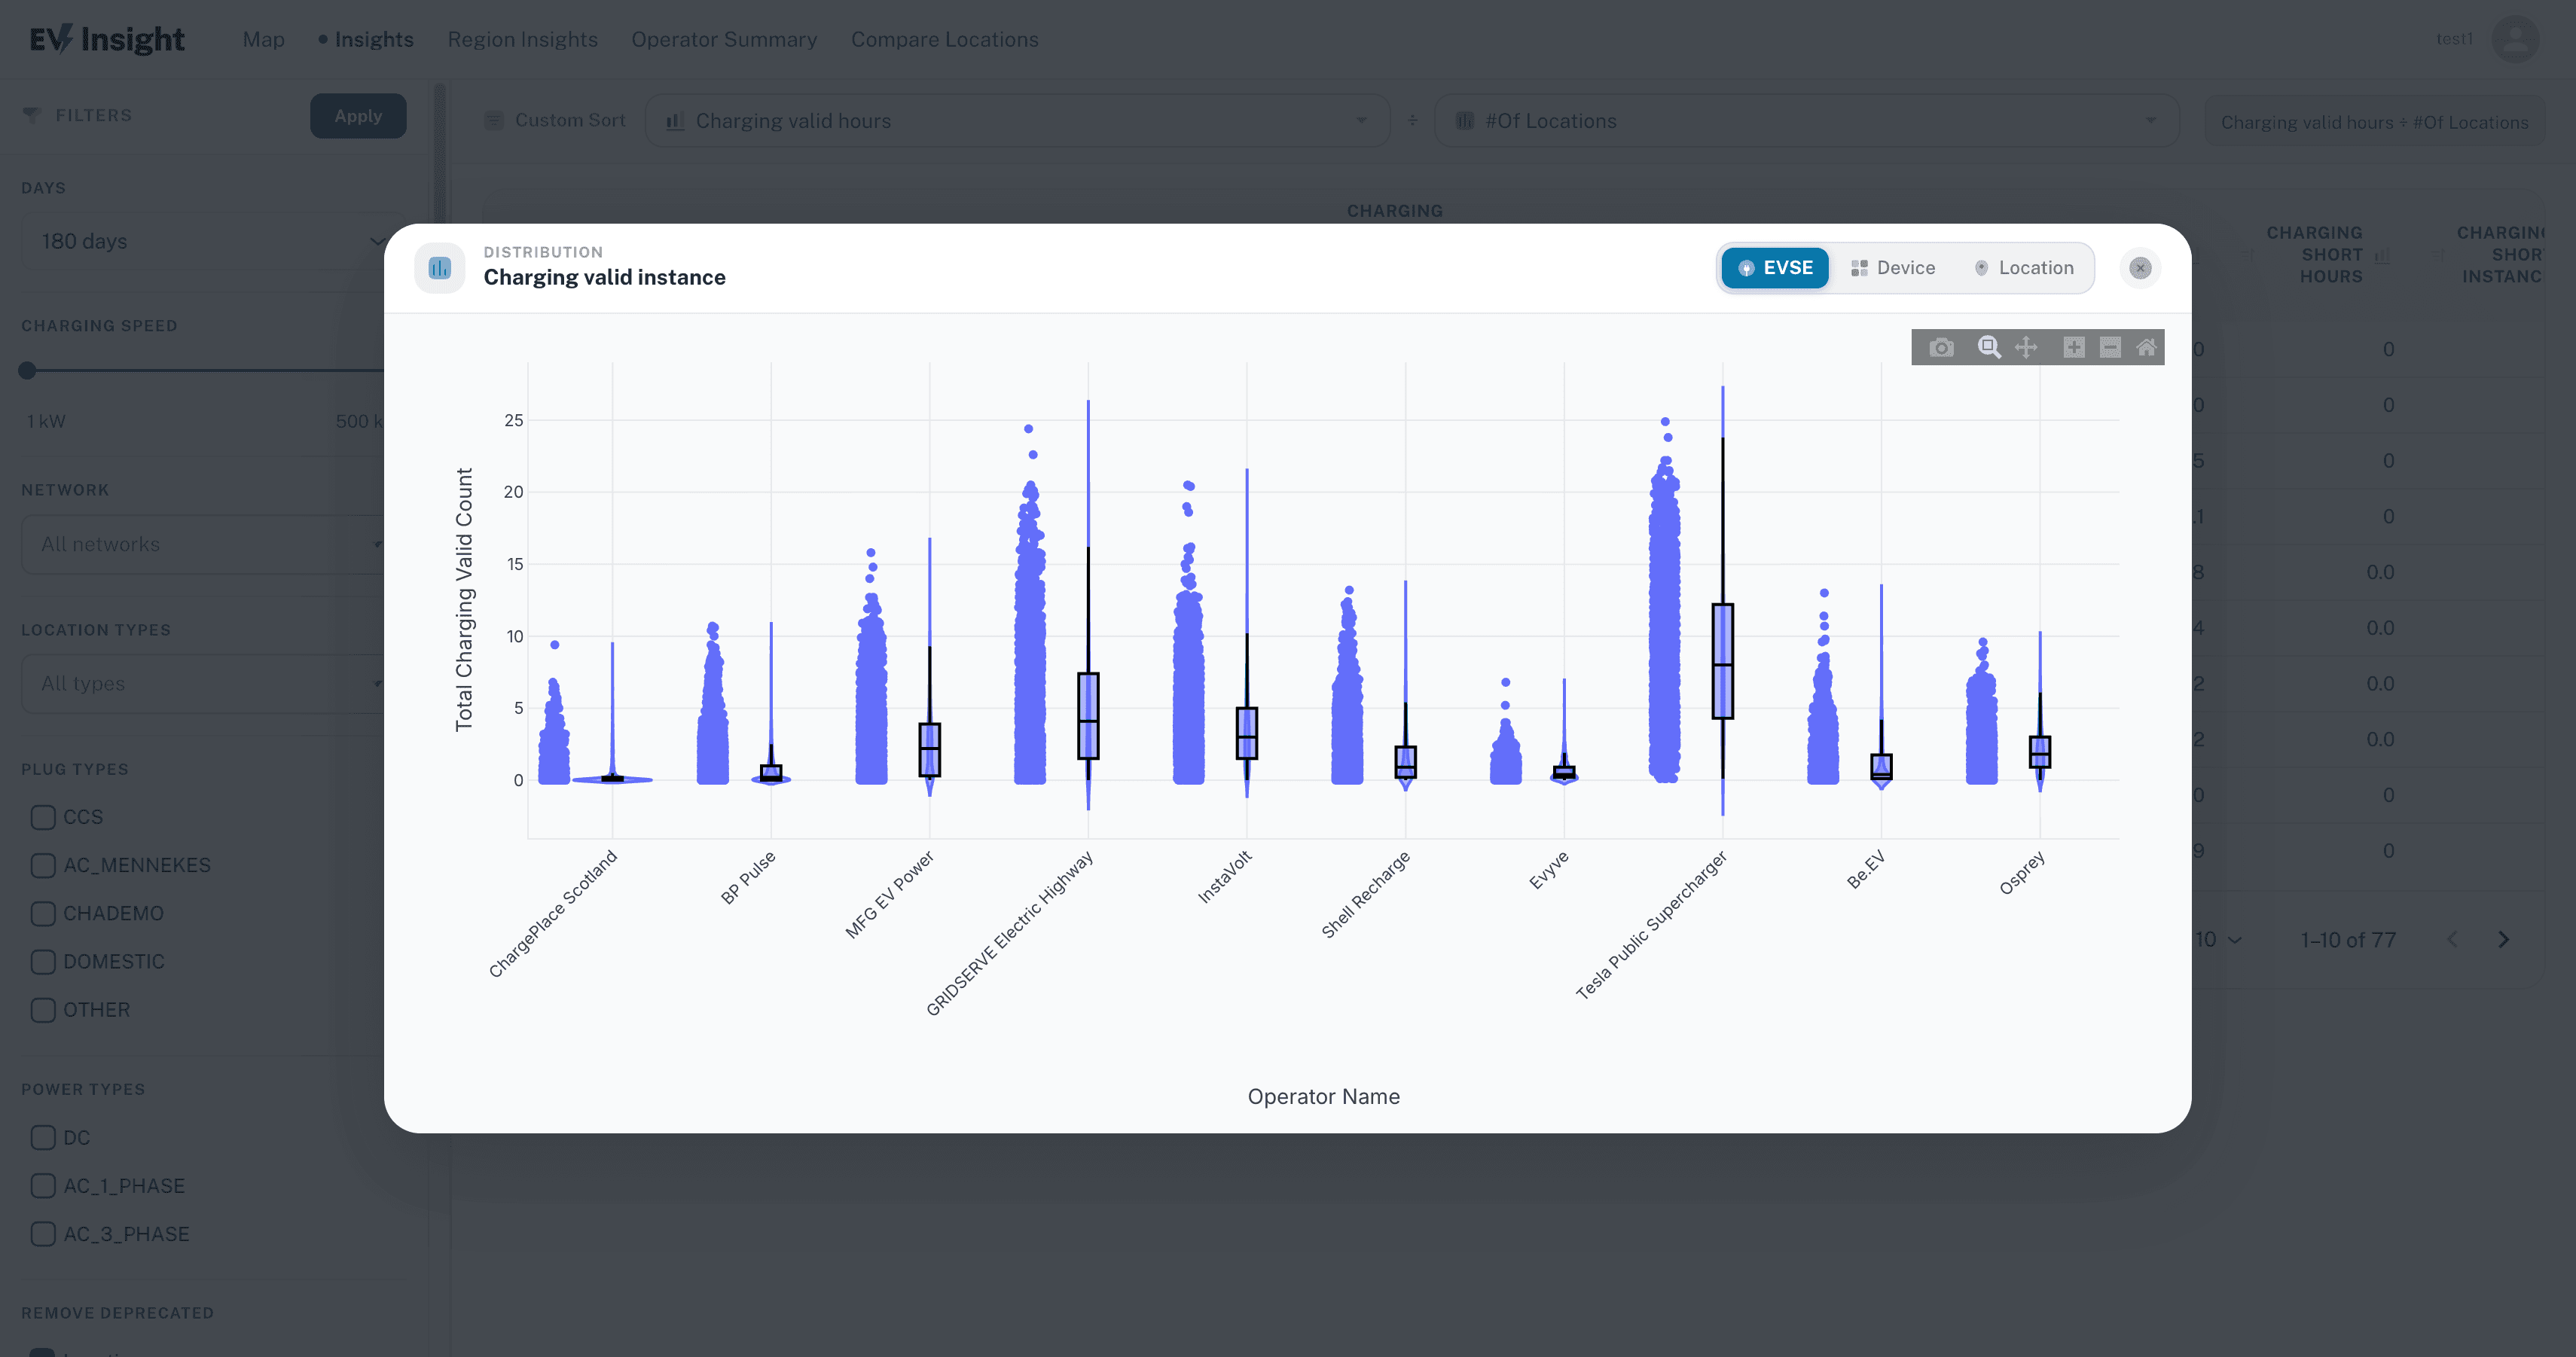This screenshot has width=2576, height=1357.
Task: Click the division operator icon between dropdowns
Action: coord(1412,120)
